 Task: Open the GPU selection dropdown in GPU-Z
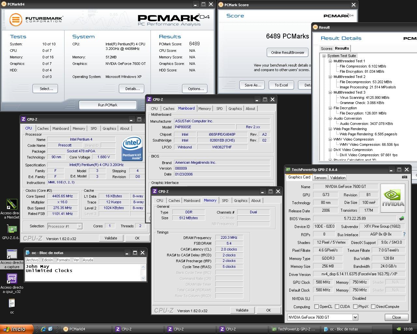click(x=355, y=317)
